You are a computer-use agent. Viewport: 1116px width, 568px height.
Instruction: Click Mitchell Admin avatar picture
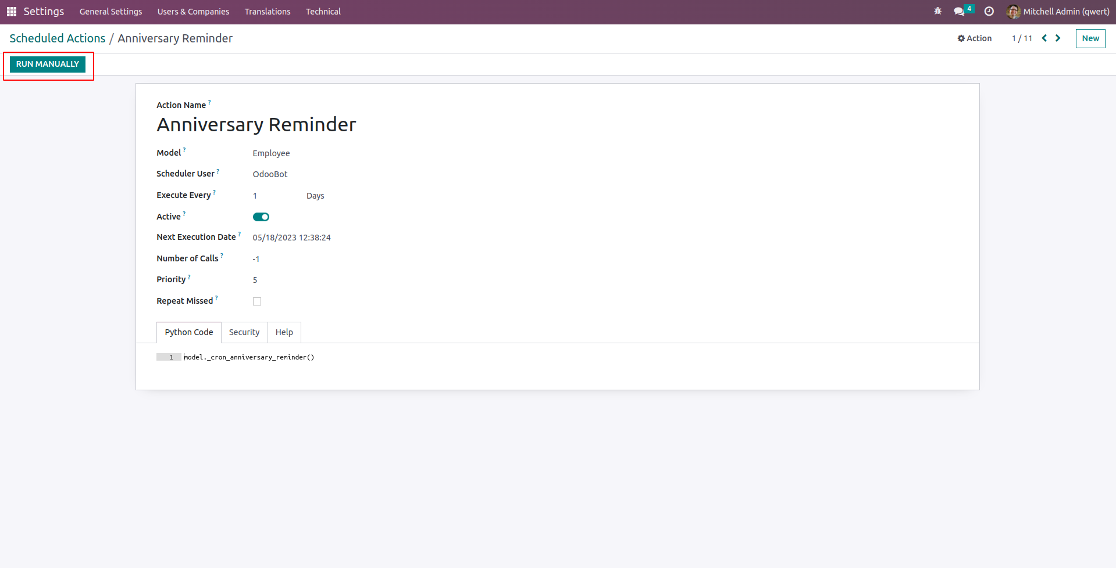[1013, 12]
